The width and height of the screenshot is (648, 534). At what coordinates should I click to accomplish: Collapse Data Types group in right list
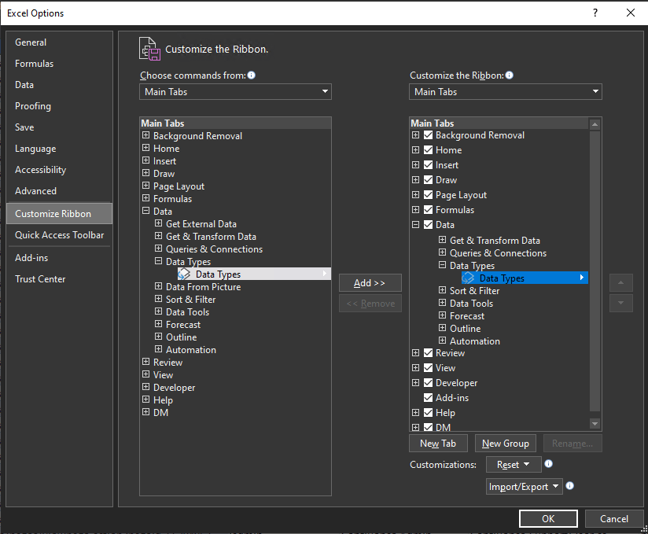(x=442, y=265)
